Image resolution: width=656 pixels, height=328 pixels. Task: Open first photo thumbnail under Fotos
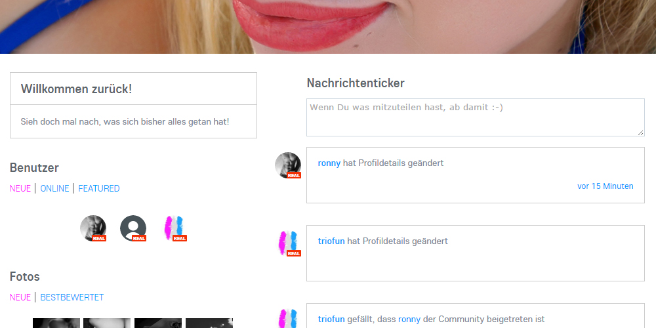pyautogui.click(x=56, y=323)
